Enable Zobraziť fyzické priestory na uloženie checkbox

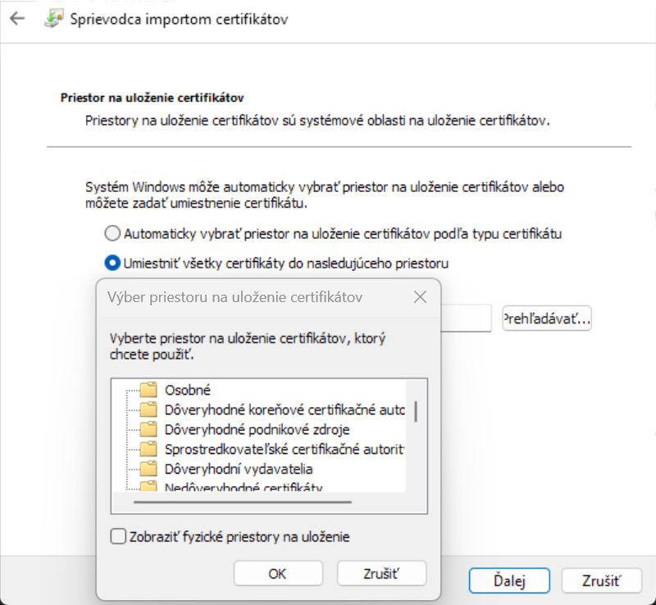[x=118, y=537]
